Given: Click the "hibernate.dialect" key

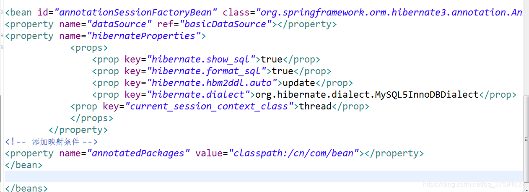Looking at the screenshot, I should coord(198,95).
